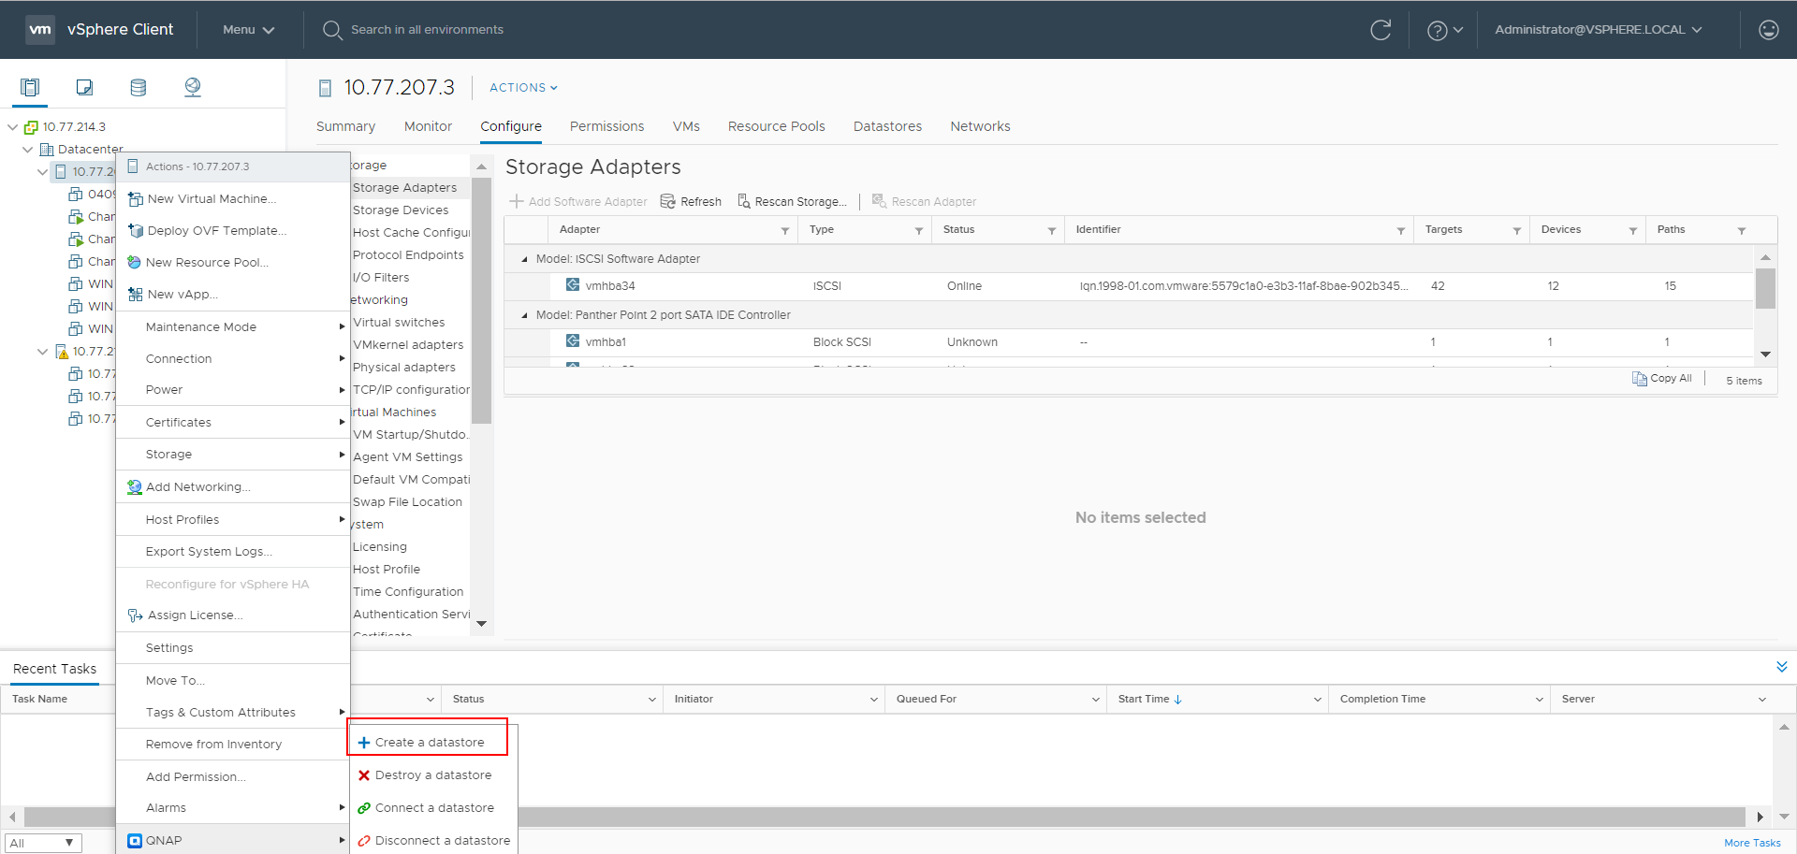1797x854 pixels.
Task: Collapse the Datacenter tree node
Action: click(x=28, y=150)
